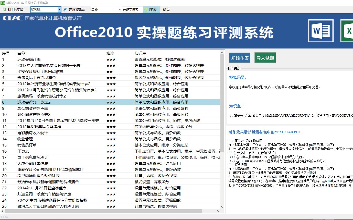Select 员工信息情况统计 row

click(110, 157)
